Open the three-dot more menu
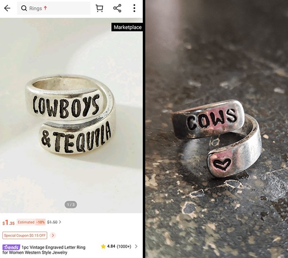 click(x=134, y=8)
